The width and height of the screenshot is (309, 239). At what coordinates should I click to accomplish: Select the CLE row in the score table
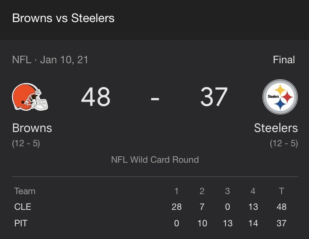click(x=155, y=207)
